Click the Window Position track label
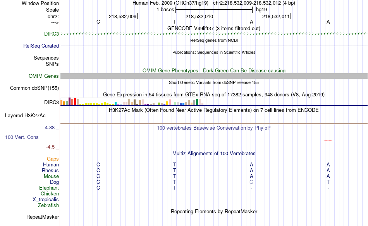Viewport: 368px width, 226px height. pyautogui.click(x=40, y=3)
